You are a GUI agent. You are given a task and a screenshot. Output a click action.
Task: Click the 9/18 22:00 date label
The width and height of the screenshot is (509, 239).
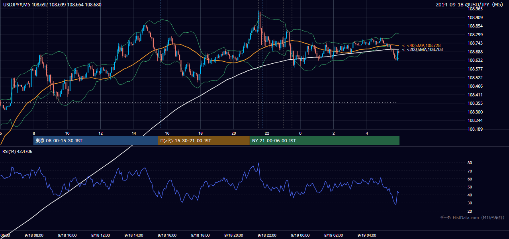(267, 235)
